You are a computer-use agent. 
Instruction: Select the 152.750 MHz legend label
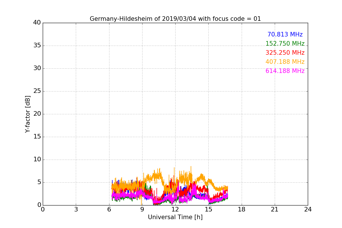(285, 44)
